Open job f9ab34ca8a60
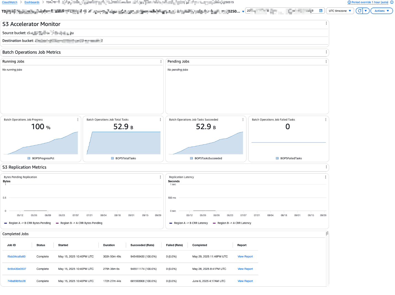Image resolution: width=395 pixels, height=295 pixels. coord(16,257)
